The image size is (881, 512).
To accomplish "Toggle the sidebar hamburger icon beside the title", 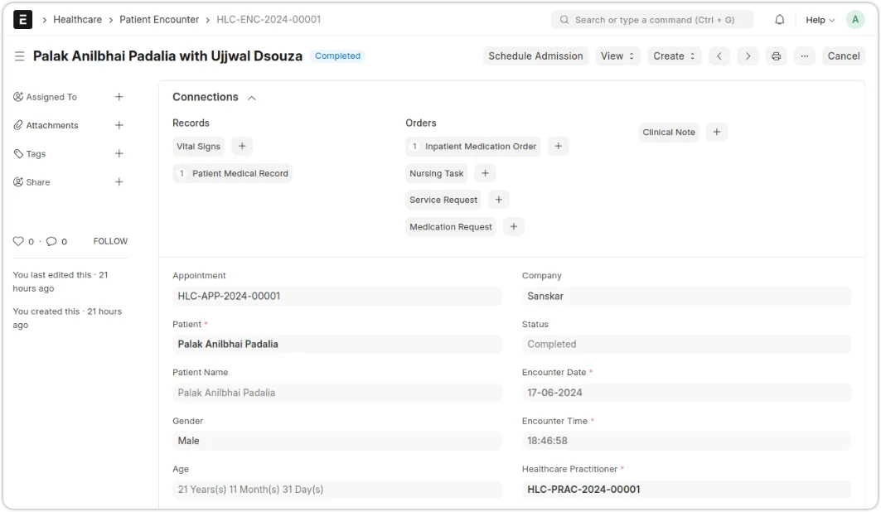I will 18,56.
